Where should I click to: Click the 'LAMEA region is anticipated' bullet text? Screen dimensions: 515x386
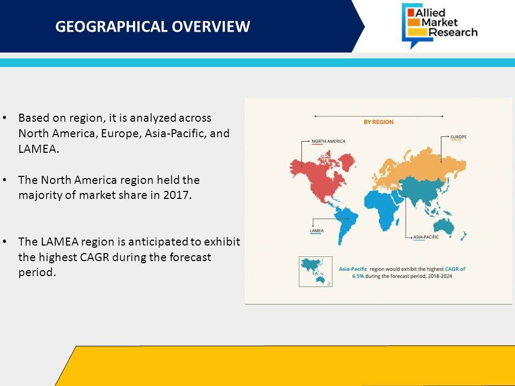129,257
